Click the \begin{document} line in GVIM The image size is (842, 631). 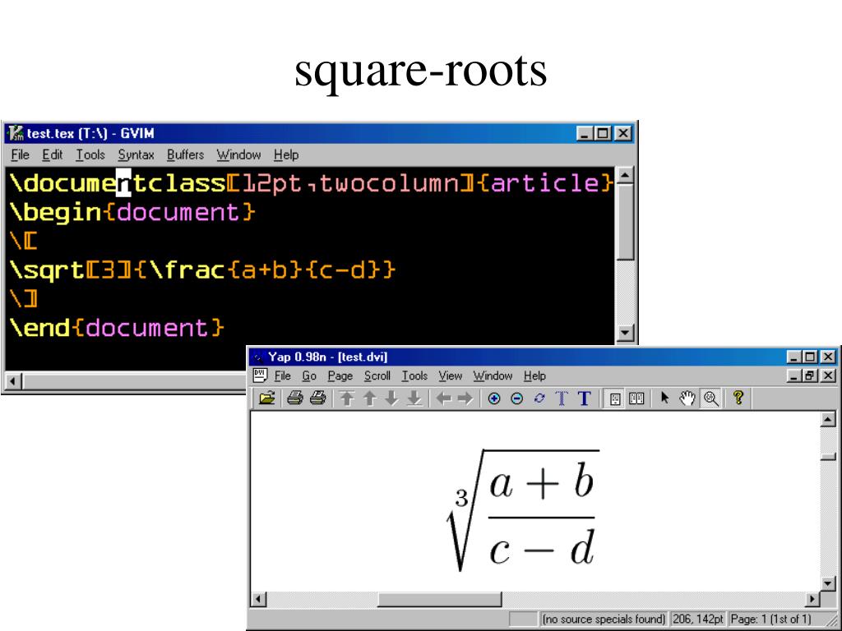point(132,212)
